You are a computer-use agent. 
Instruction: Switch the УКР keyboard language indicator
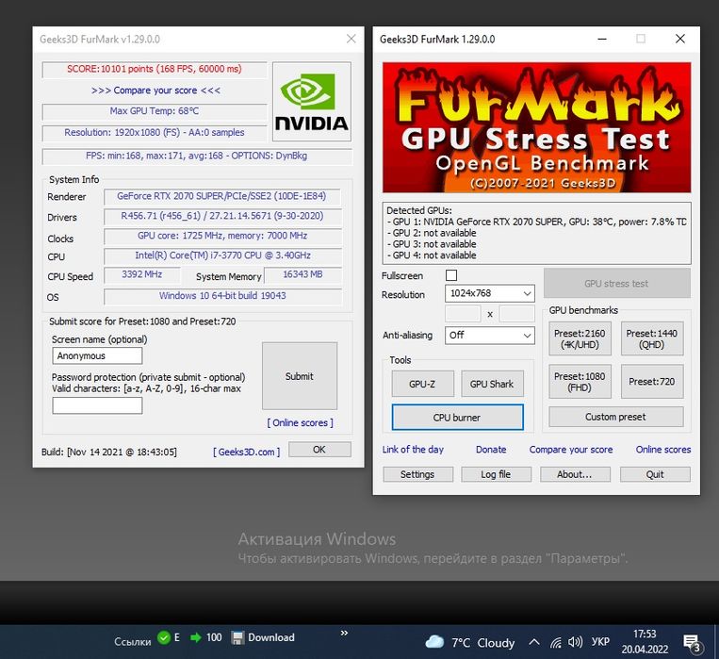pyautogui.click(x=600, y=642)
